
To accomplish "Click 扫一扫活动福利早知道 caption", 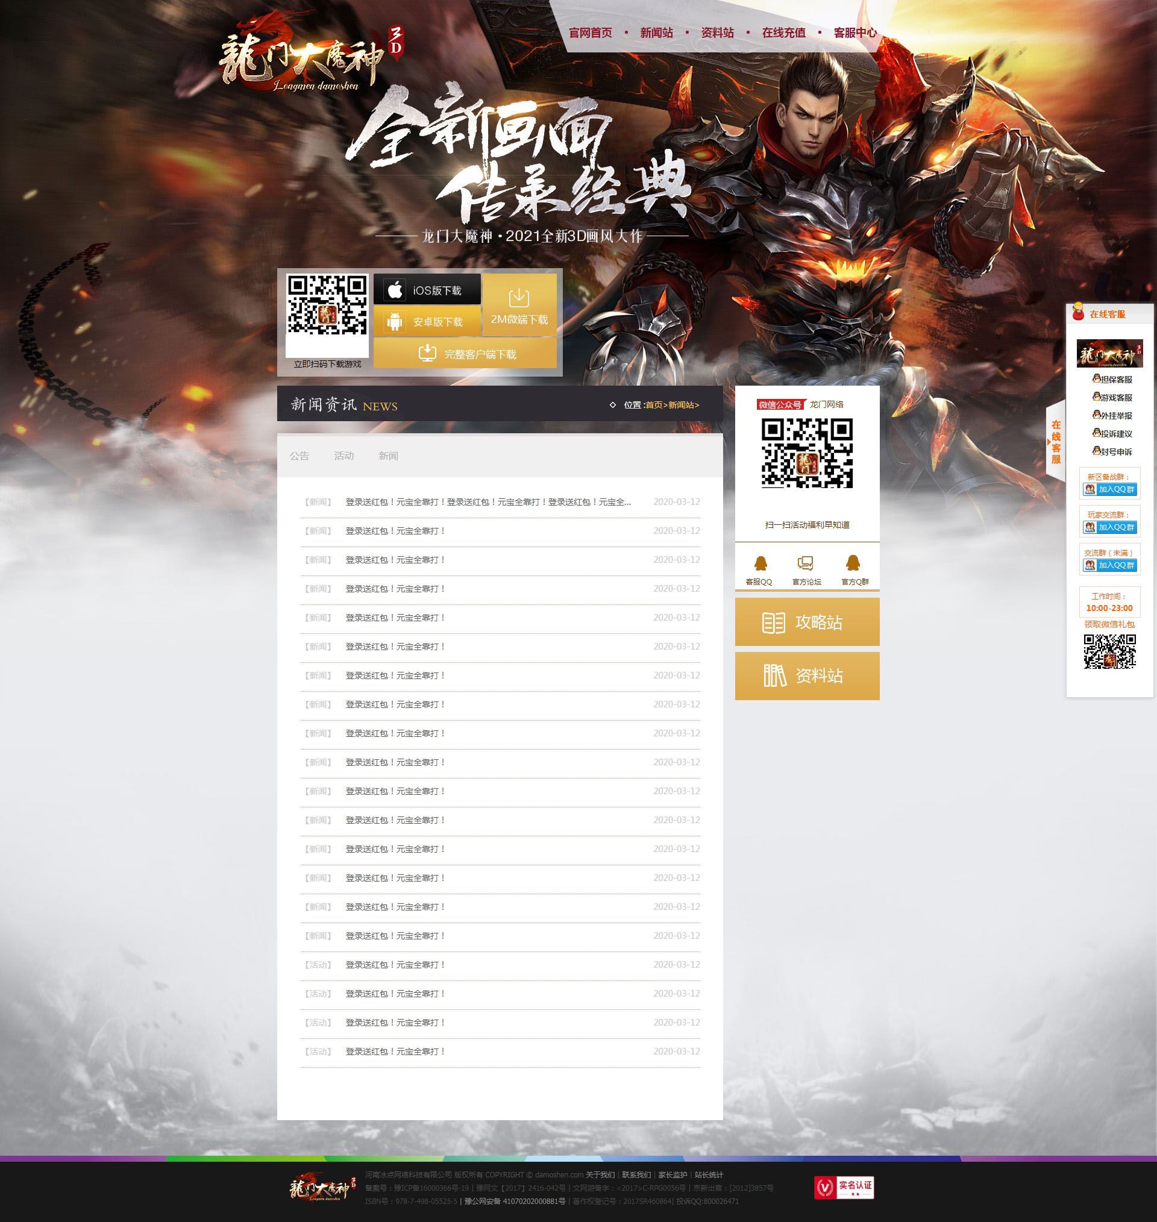I will tap(807, 525).
